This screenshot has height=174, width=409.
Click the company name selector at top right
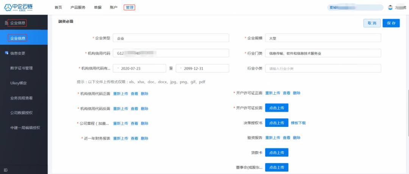355,8
